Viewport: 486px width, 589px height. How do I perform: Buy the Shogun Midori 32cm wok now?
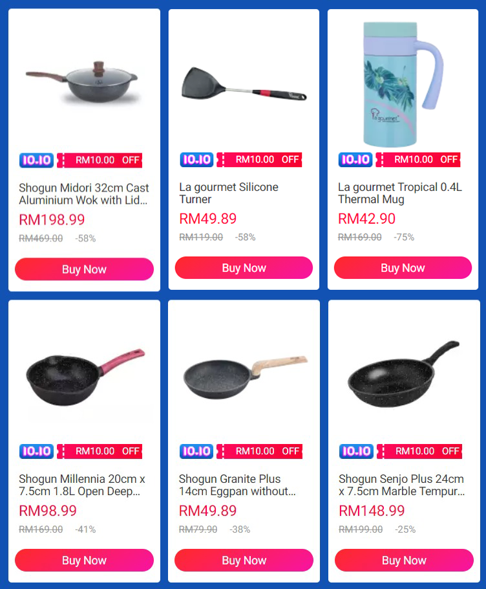click(x=85, y=269)
